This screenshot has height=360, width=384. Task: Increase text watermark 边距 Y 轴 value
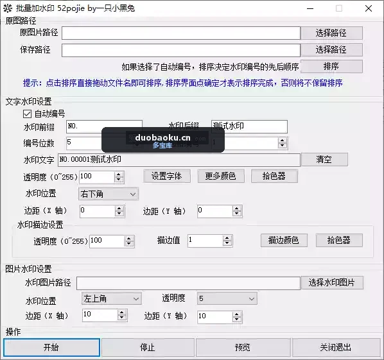pos(237,209)
